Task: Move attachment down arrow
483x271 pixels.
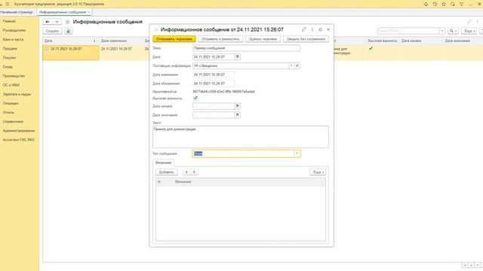Action: click(194, 172)
